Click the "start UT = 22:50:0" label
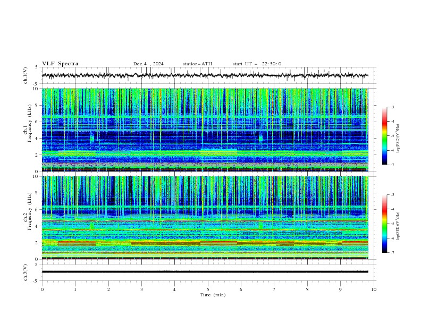Screen dimensions: 421x325 point(257,64)
